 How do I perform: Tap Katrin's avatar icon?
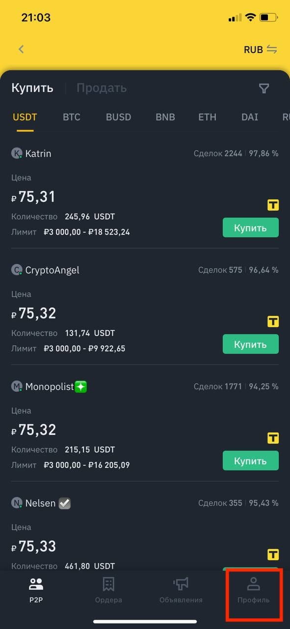pos(17,153)
